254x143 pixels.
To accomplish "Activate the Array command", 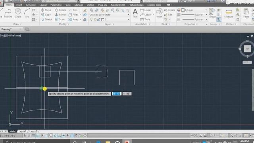I will point(73,19).
